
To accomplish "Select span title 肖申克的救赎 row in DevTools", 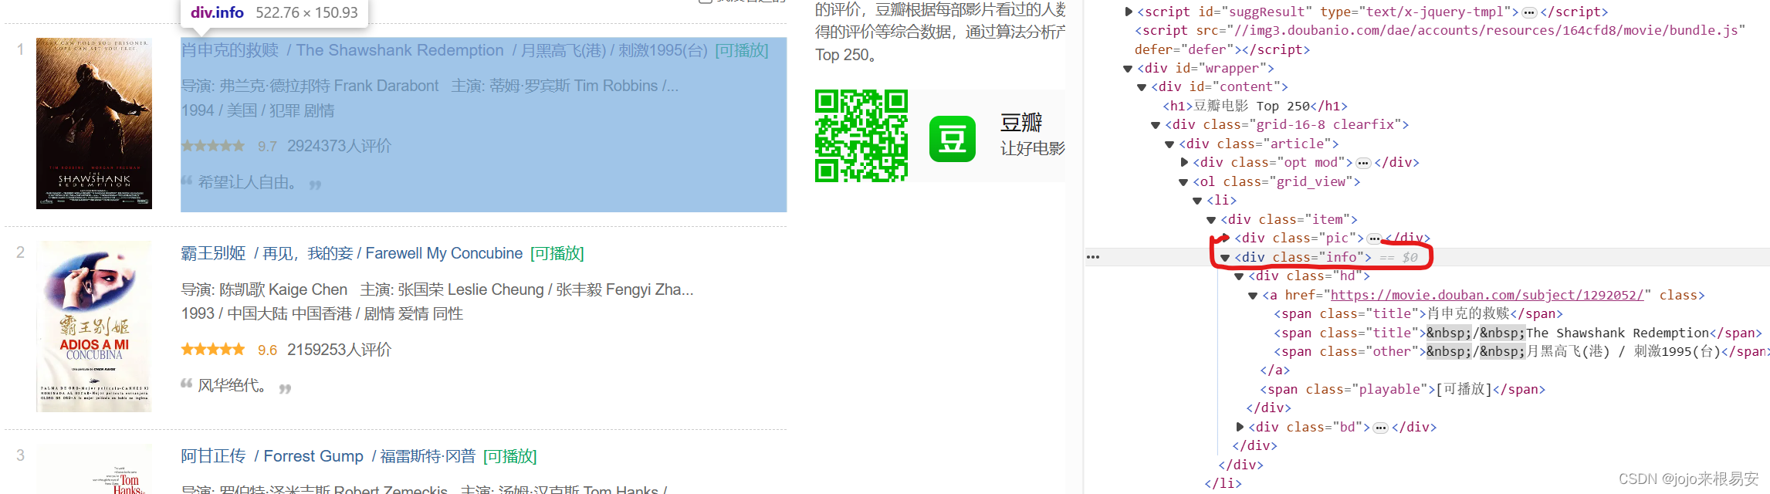I will (1418, 313).
